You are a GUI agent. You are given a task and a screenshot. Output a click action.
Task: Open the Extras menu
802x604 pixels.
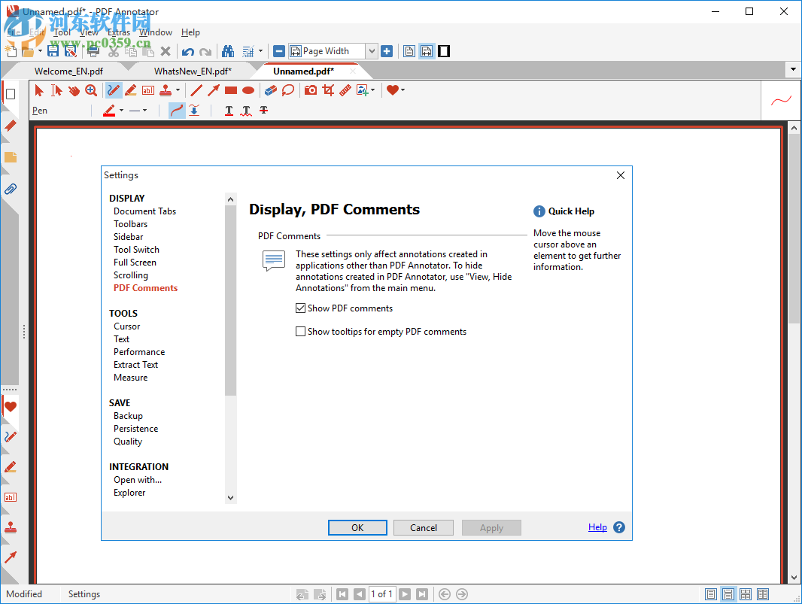119,32
